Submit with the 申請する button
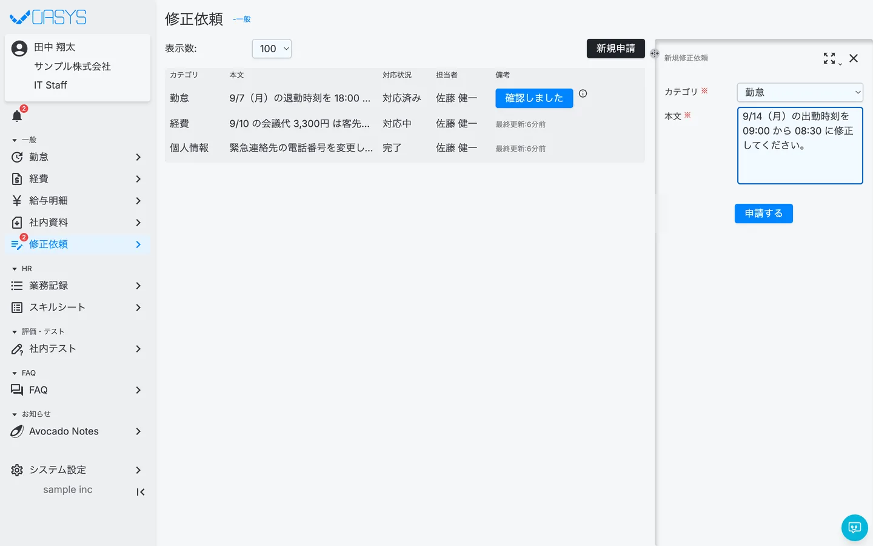The height and width of the screenshot is (546, 873). pos(764,214)
